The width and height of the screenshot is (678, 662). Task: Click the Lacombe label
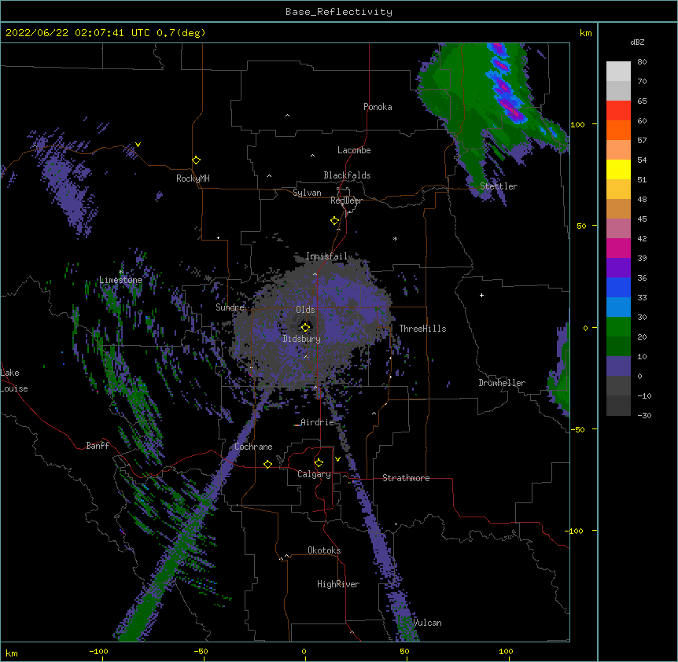[x=354, y=150]
